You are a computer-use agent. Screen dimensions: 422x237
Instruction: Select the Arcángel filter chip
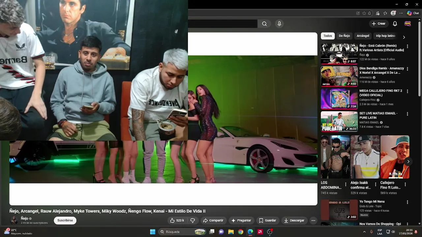click(x=363, y=36)
